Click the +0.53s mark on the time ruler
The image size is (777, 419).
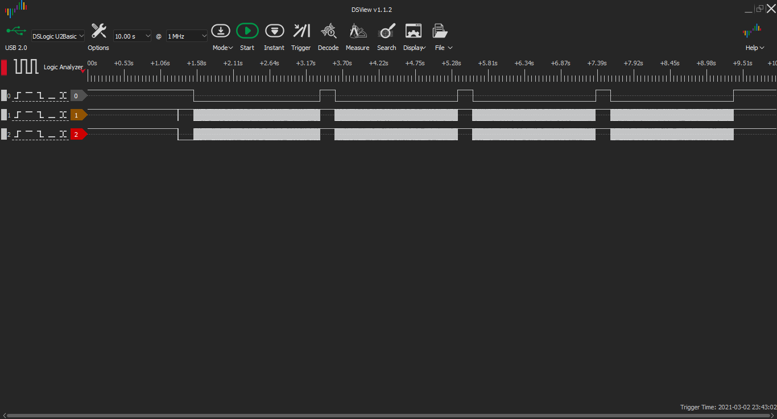[123, 63]
